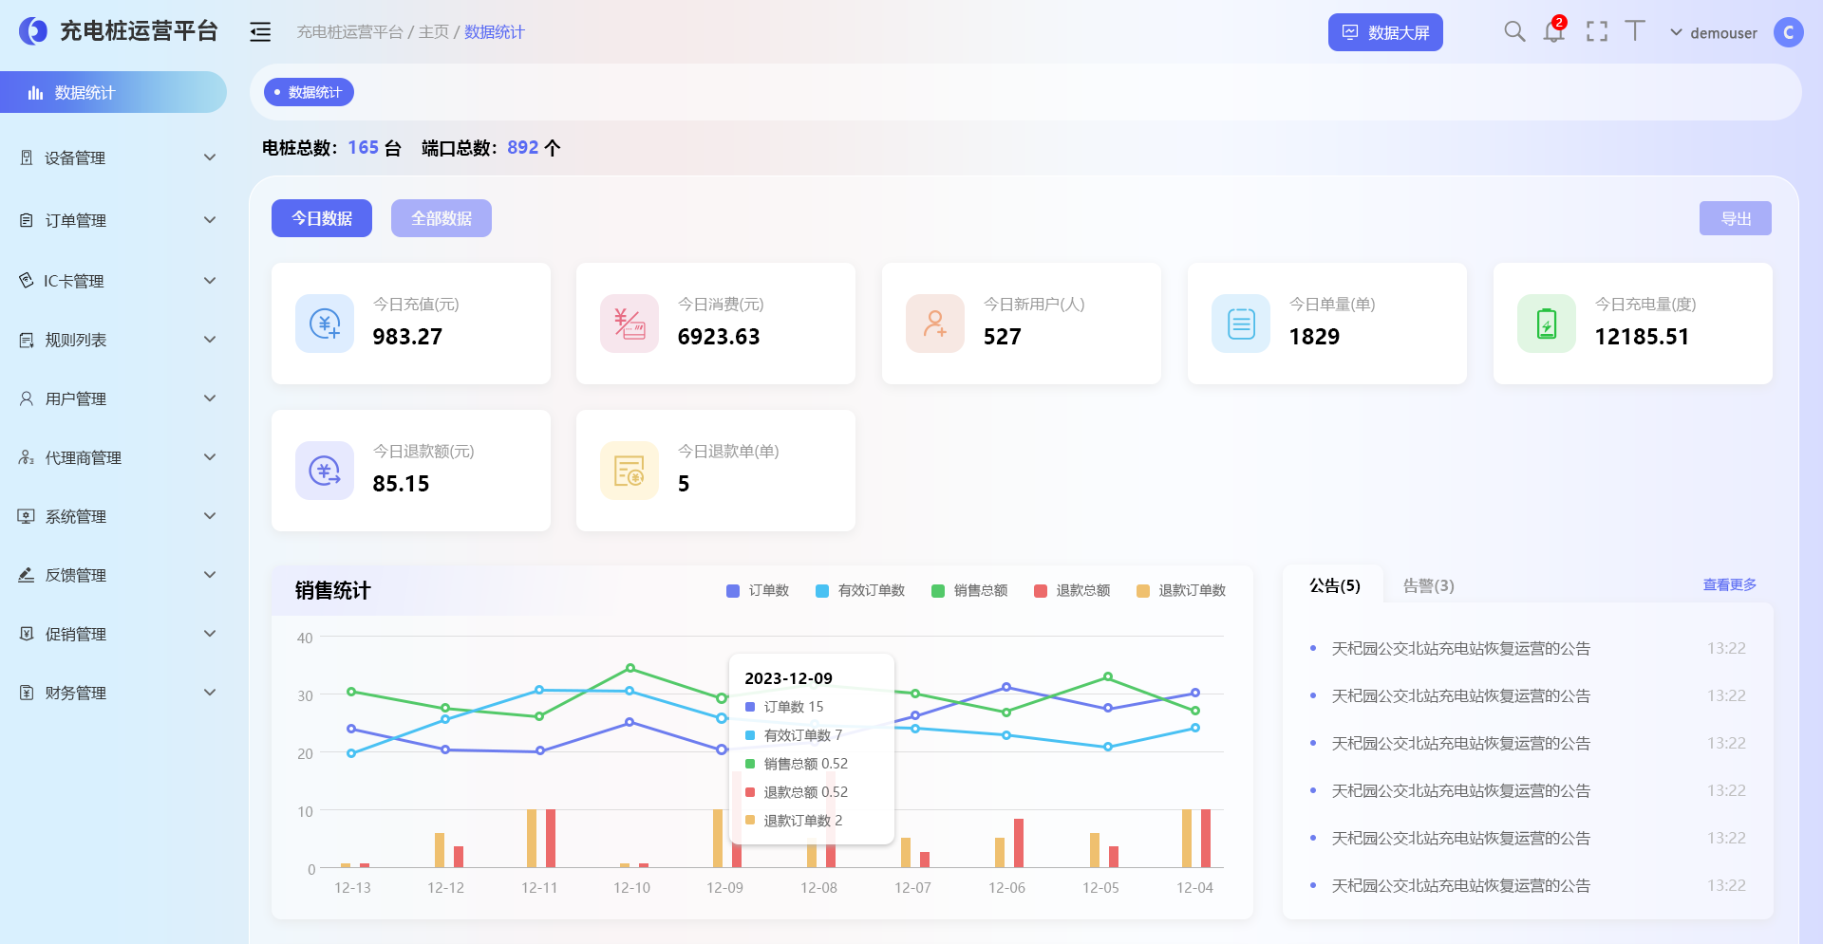Collapse the sidebar with the hamburger icon
The image size is (1823, 944).
(260, 32)
